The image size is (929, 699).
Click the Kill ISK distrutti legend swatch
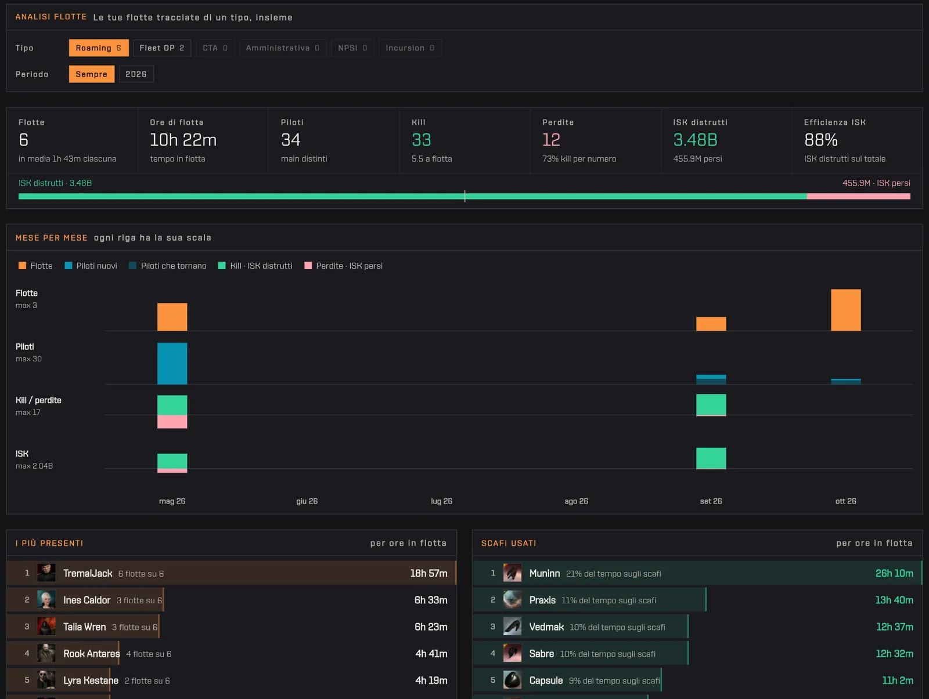222,266
